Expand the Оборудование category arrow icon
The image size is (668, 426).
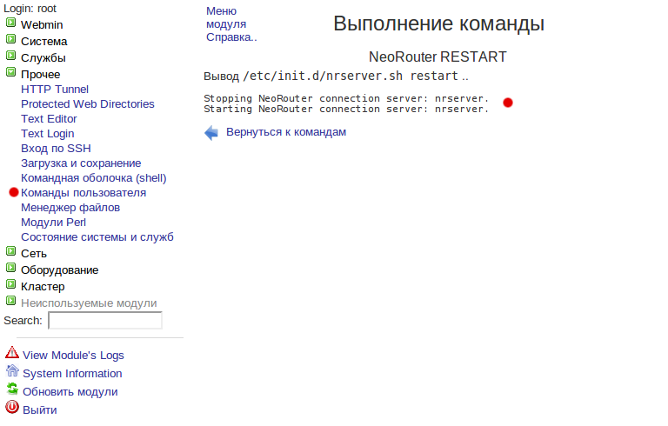[11, 268]
